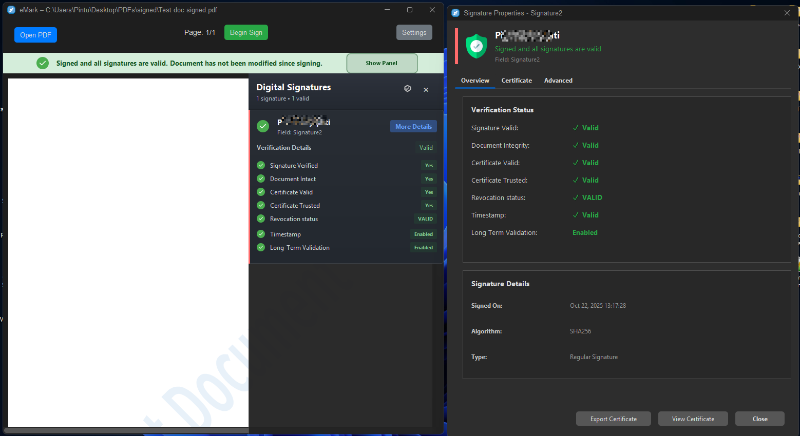Click the Valid badge beside Verification Details
The width and height of the screenshot is (800, 436).
point(426,147)
